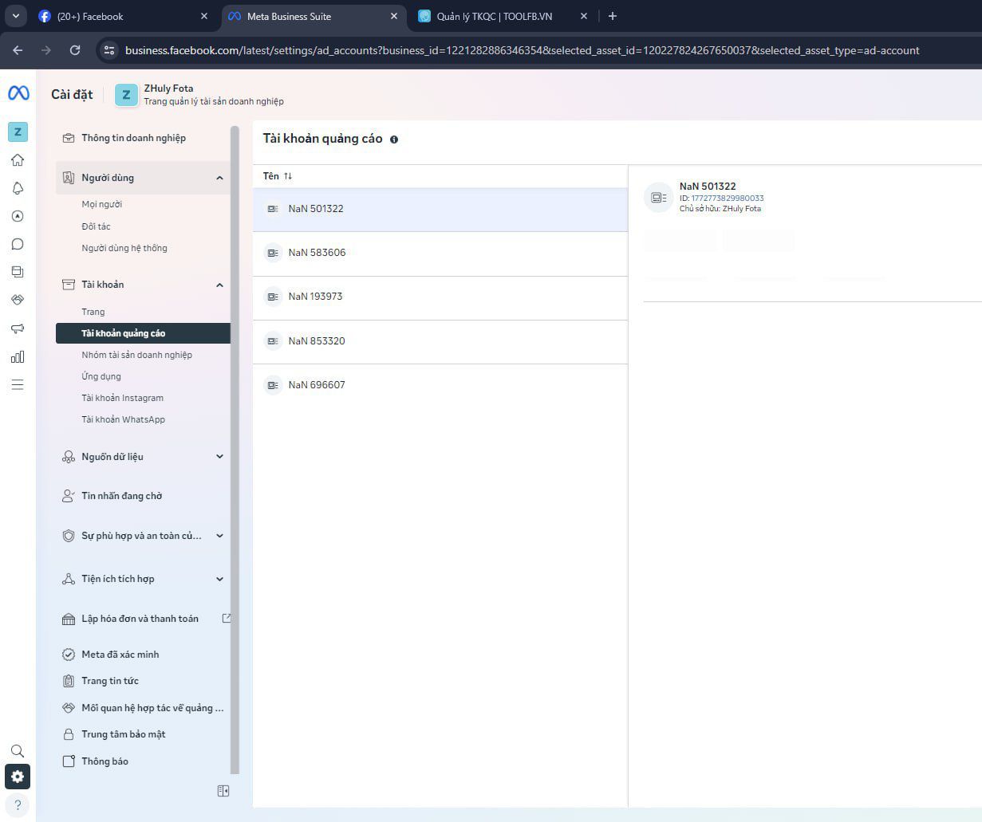Image resolution: width=982 pixels, height=822 pixels.
Task: Switch to the Meta Business Suite tab
Action: pyautogui.click(x=312, y=16)
